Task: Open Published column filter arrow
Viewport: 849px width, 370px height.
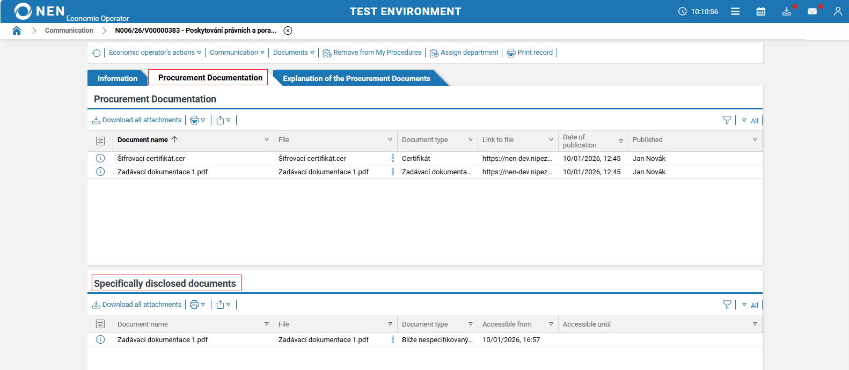Action: tap(755, 139)
